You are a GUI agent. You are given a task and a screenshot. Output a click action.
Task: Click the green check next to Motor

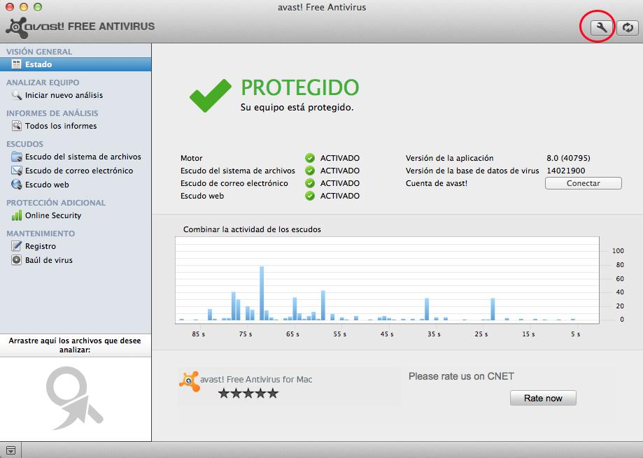point(310,158)
